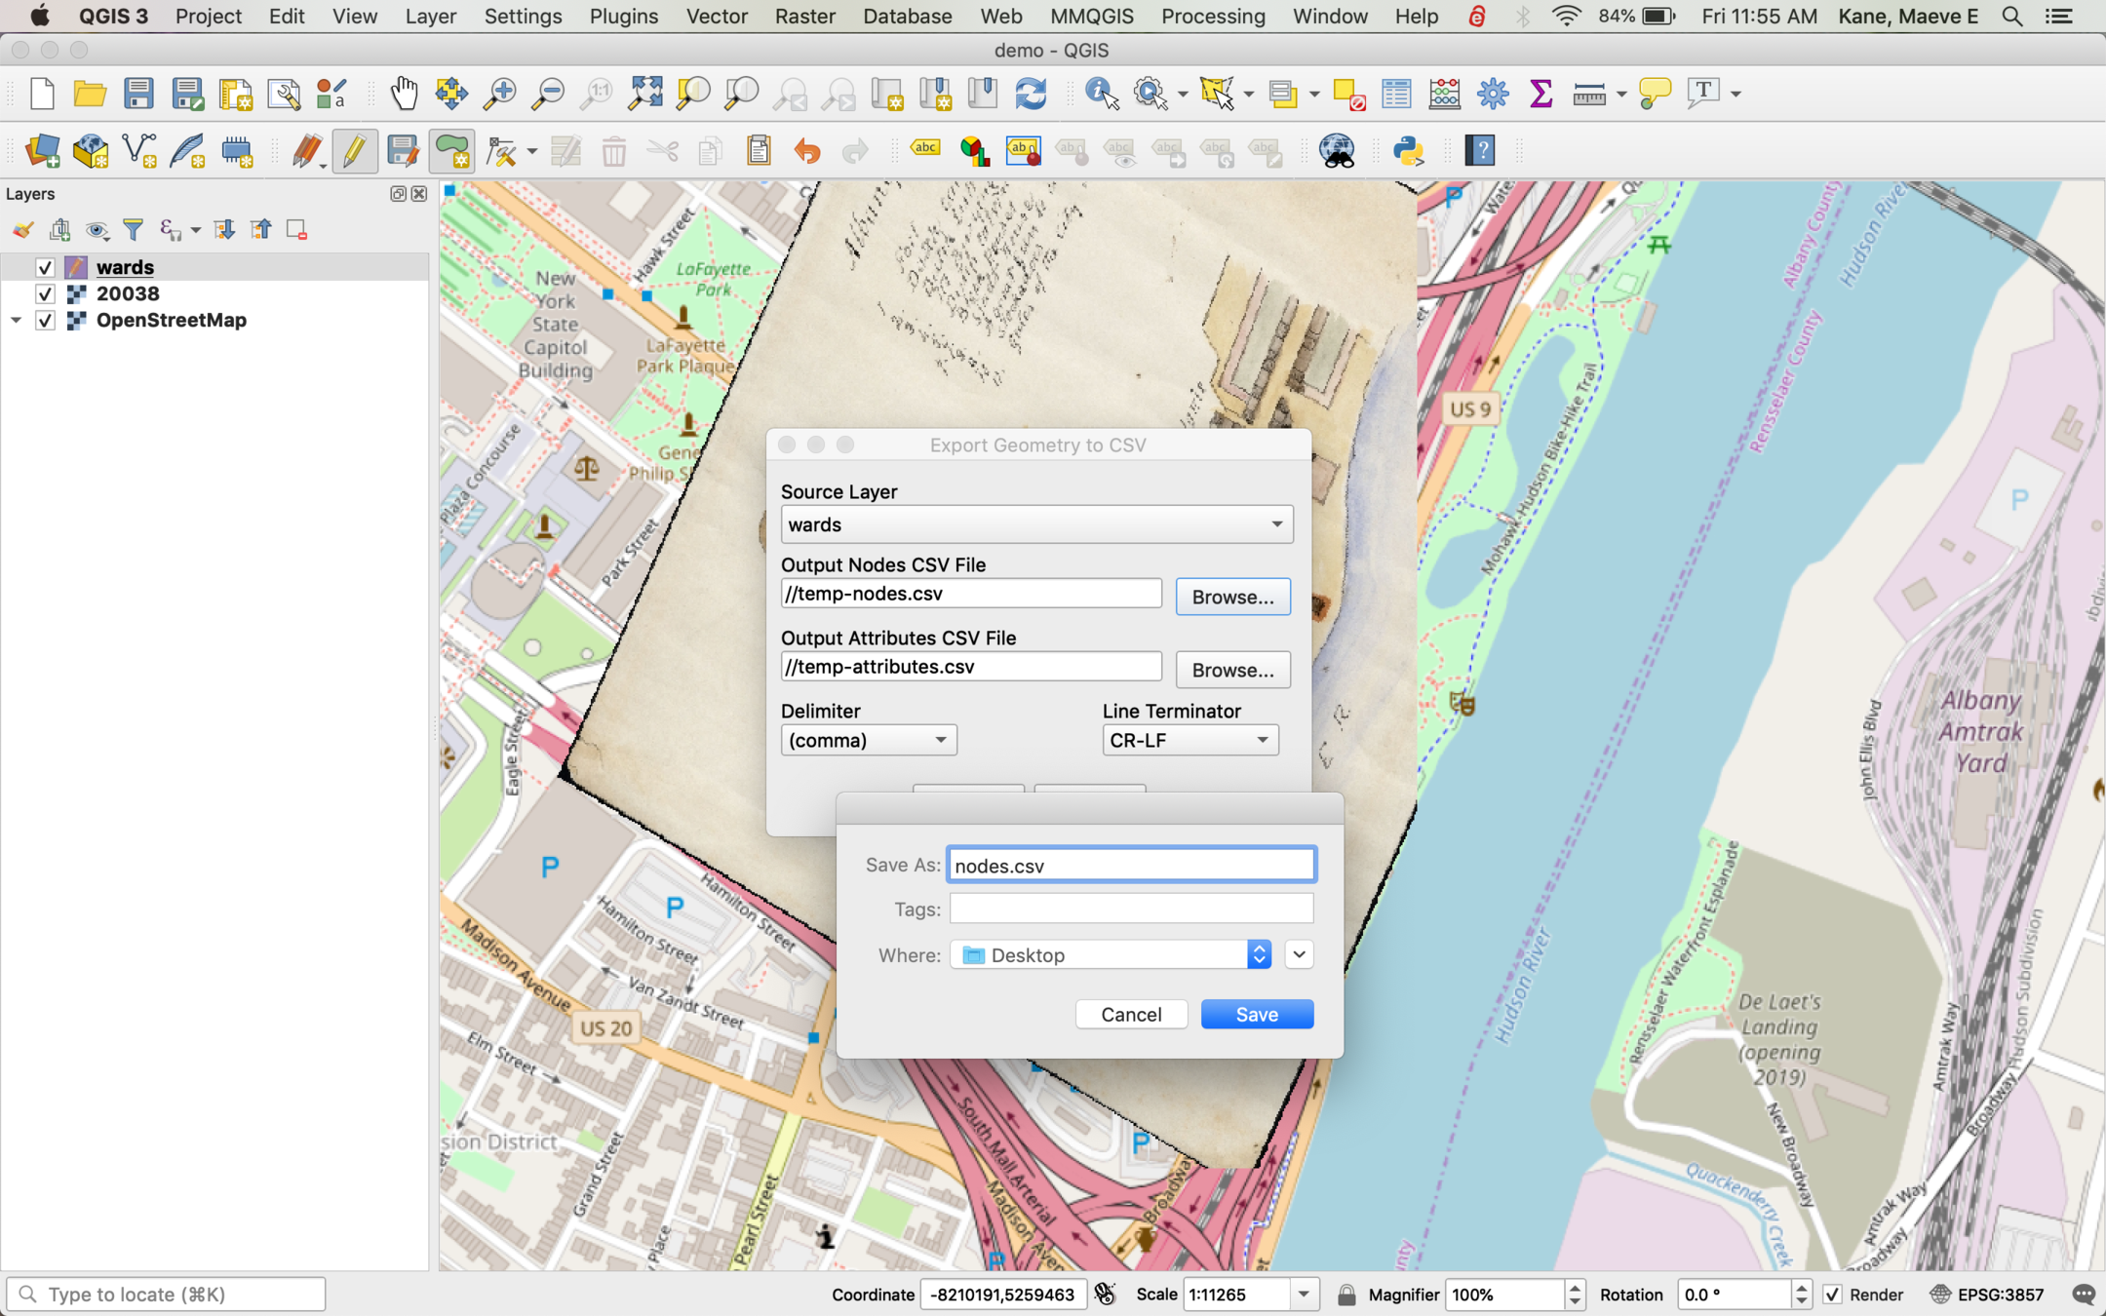Uncheck the wards layer visibility checkbox
The image size is (2106, 1316).
(45, 267)
